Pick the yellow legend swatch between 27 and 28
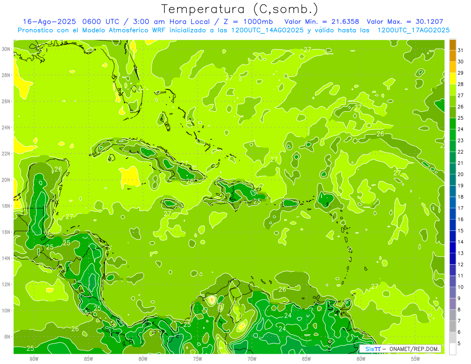Screen dimensions: 471x364 pos(453,90)
